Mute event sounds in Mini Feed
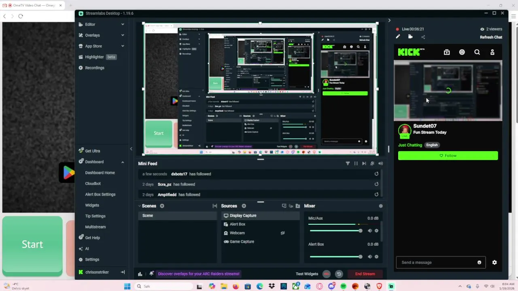The height and width of the screenshot is (291, 518). tap(372, 163)
